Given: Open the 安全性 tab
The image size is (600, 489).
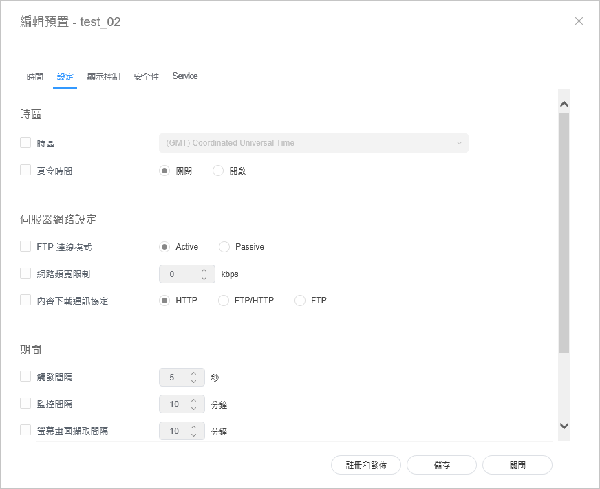Looking at the screenshot, I should 146,77.
